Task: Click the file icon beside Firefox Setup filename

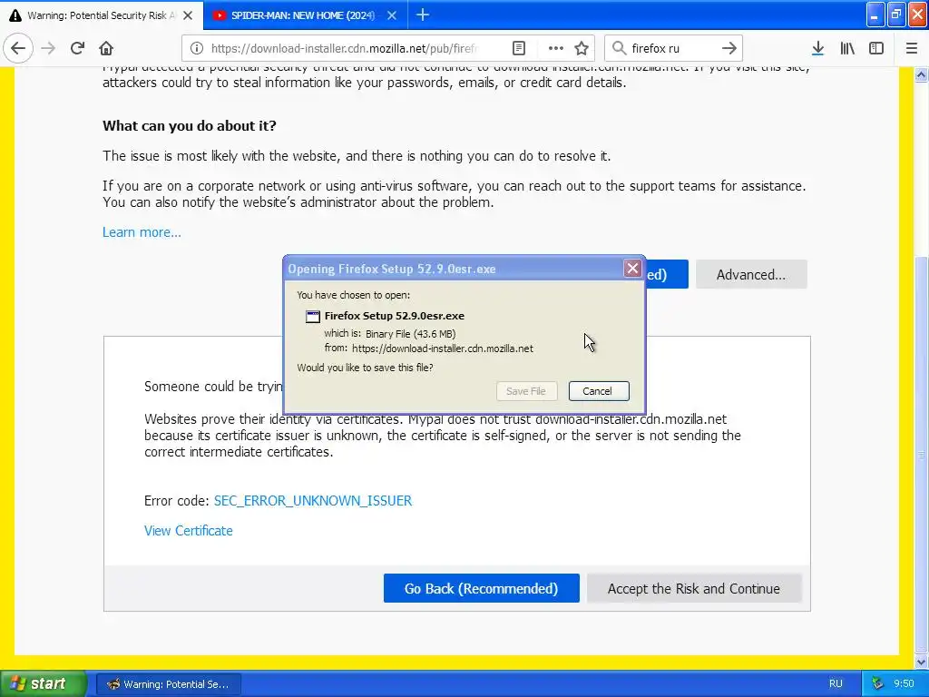Action: pyautogui.click(x=312, y=317)
